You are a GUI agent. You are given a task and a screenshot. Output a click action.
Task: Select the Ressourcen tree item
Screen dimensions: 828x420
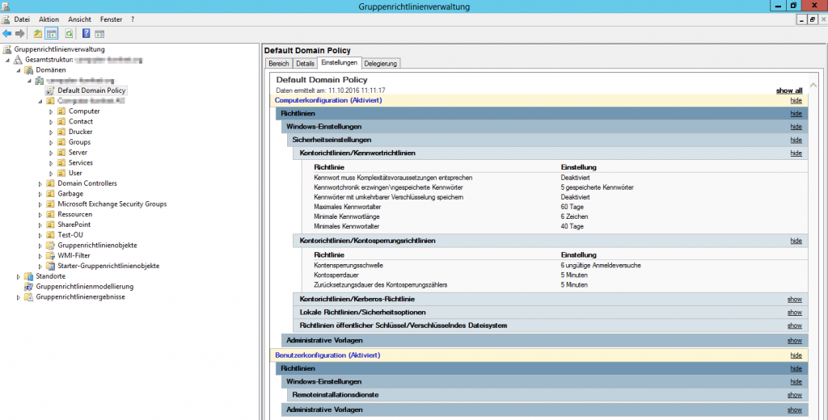(75, 214)
